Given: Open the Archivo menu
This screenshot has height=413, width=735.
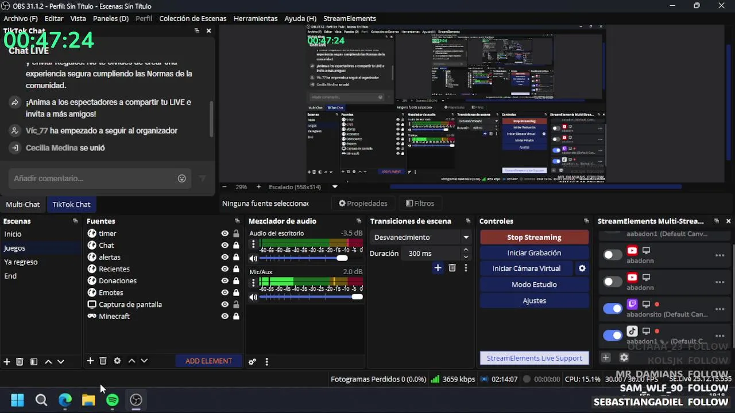Looking at the screenshot, I should [21, 18].
